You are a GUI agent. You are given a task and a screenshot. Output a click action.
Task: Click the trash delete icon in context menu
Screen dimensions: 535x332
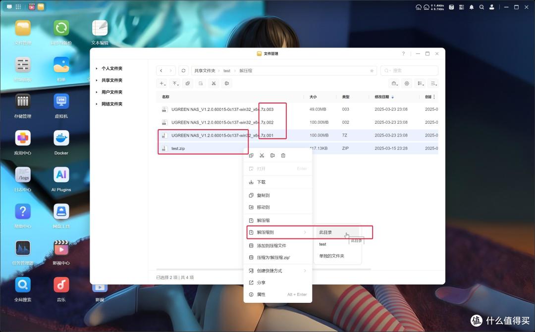tap(283, 155)
